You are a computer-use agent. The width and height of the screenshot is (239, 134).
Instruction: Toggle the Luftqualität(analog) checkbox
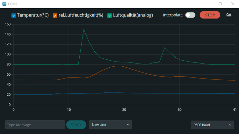click(110, 15)
